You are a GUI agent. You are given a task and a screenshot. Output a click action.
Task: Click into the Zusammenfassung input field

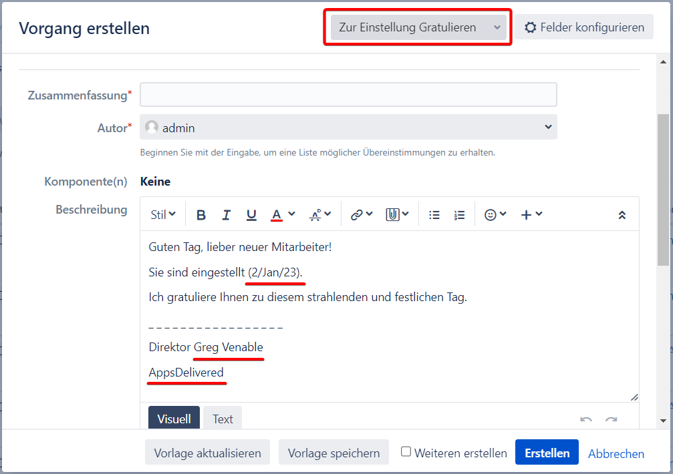point(348,95)
